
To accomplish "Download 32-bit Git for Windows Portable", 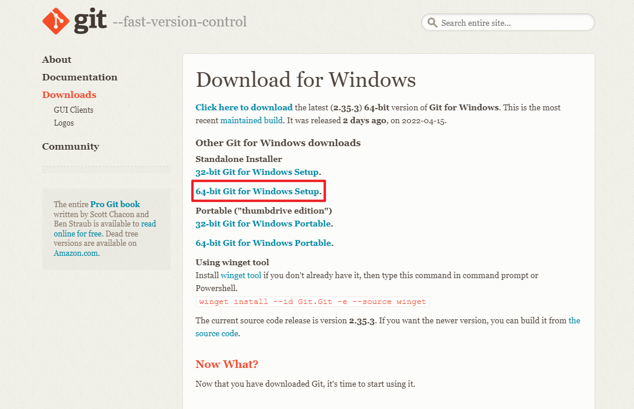I will [x=263, y=224].
